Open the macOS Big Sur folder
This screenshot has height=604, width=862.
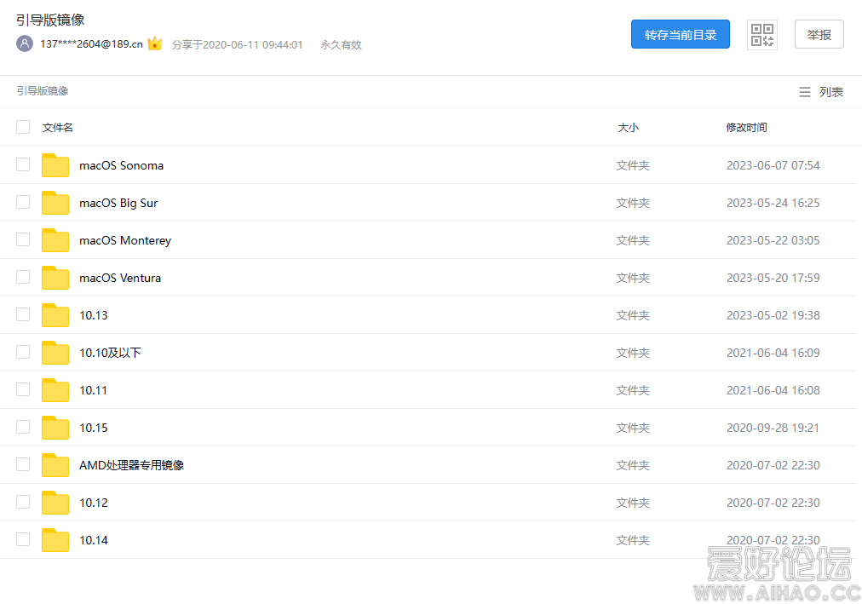[118, 203]
